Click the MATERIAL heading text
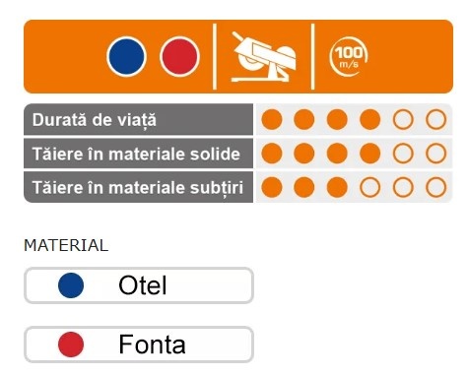468x376 pixels. click(66, 245)
